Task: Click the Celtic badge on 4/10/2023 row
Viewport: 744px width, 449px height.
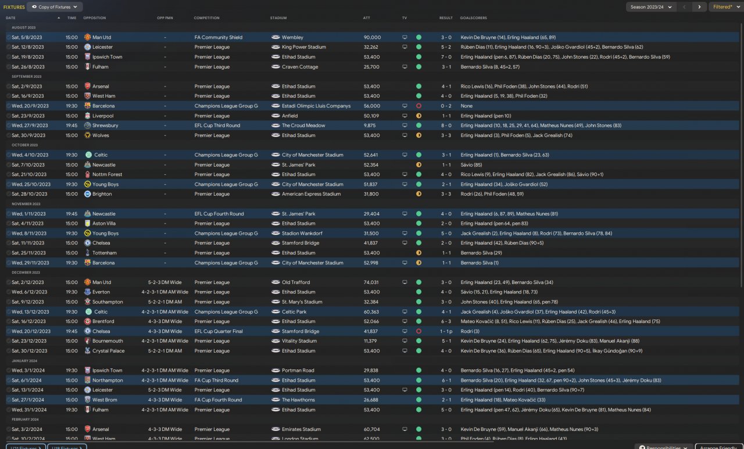Action: (88, 155)
